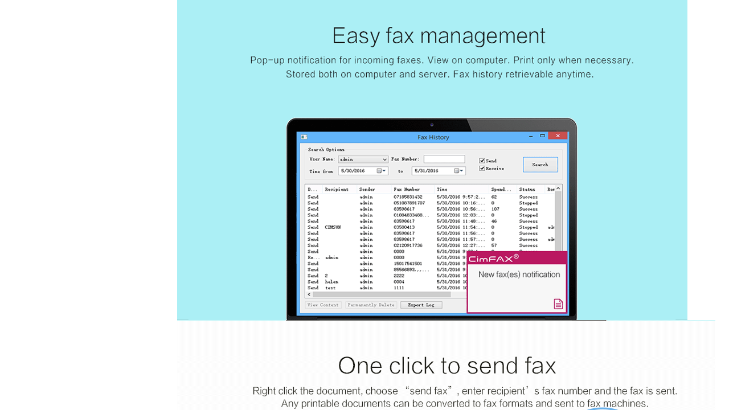The height and width of the screenshot is (410, 729).
Task: Open the User Name dropdown showing admin
Action: (384, 159)
